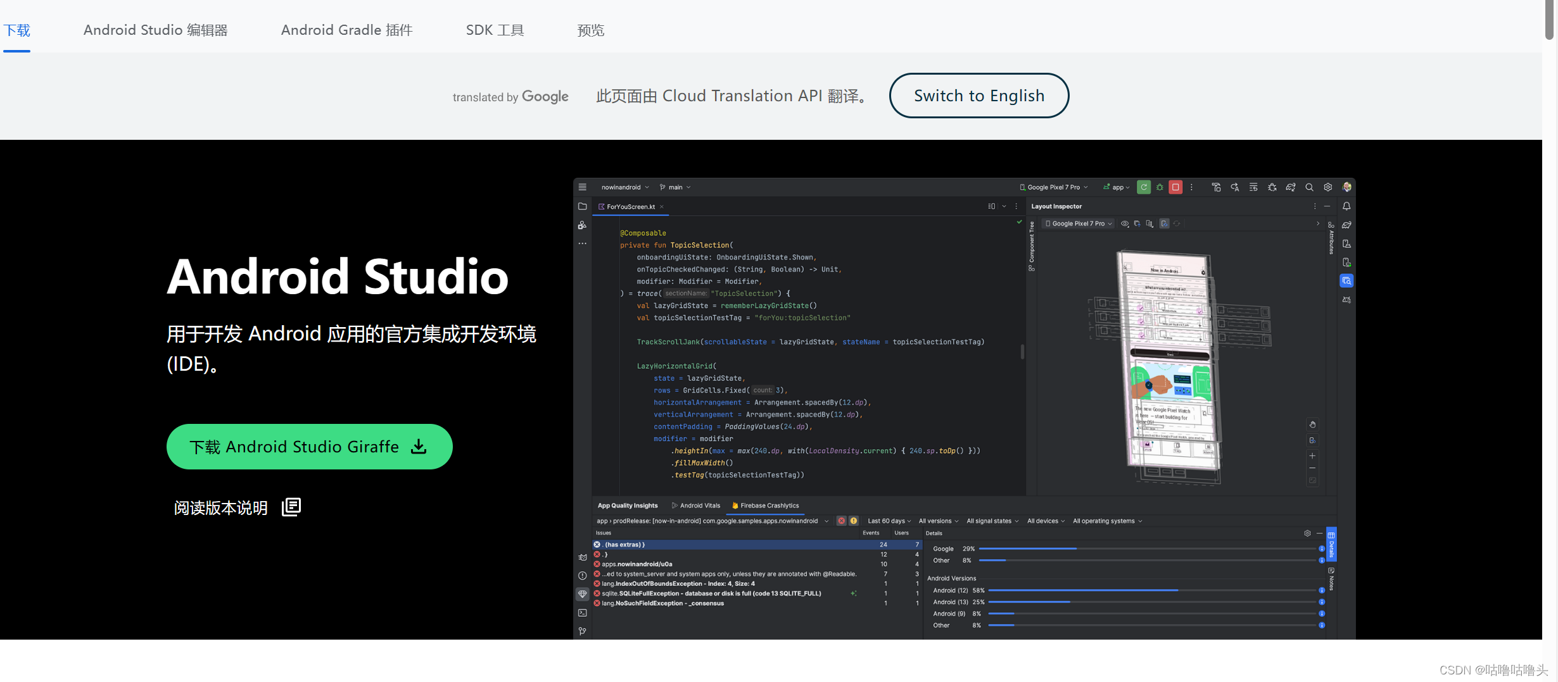
Task: Switch to the Firebase Crashlytics tab
Action: 765,505
